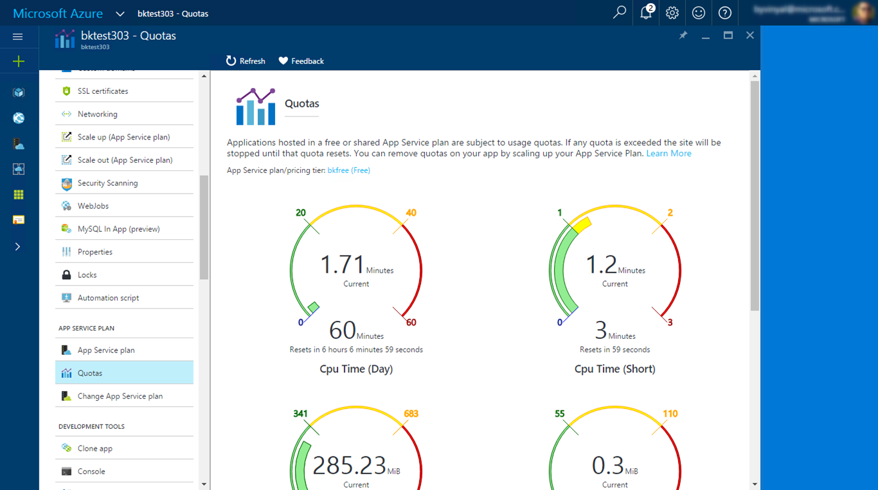Pin the Quotas blade to dashboard
The width and height of the screenshot is (878, 490).
(683, 35)
